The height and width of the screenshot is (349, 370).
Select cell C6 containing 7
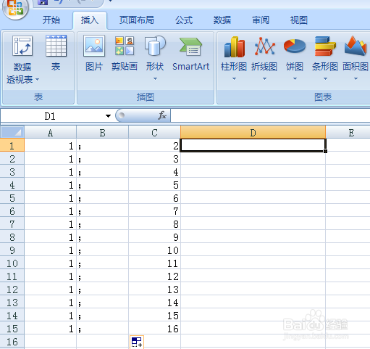coord(154,210)
